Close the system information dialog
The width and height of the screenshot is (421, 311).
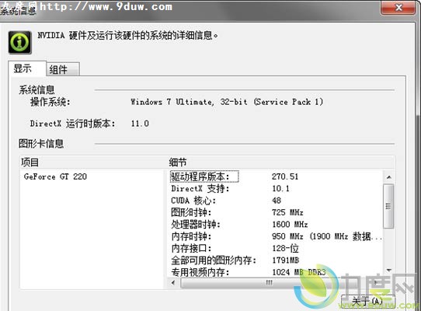[398, 7]
